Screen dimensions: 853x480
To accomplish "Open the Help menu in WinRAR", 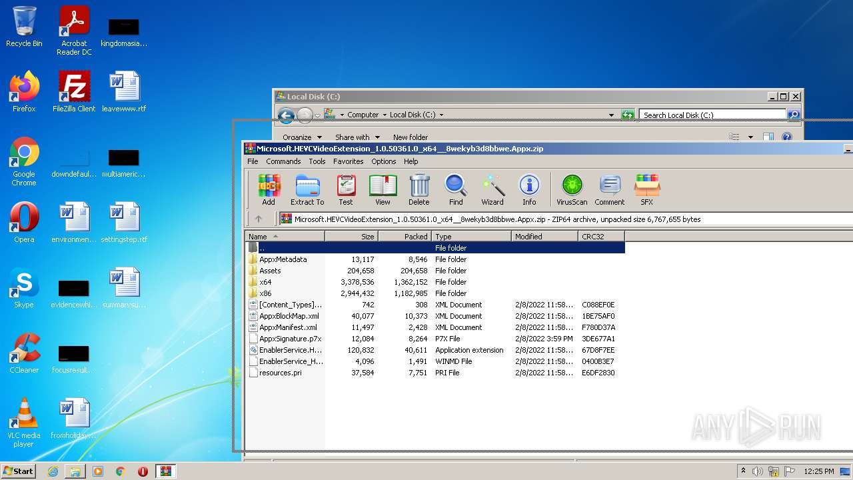I will [411, 161].
